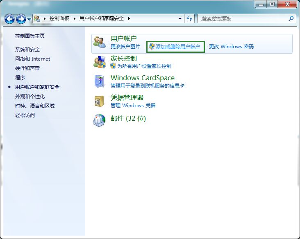Open 外观和个性化 in the sidebar
The width and height of the screenshot is (300, 239).
pyautogui.click(x=30, y=97)
